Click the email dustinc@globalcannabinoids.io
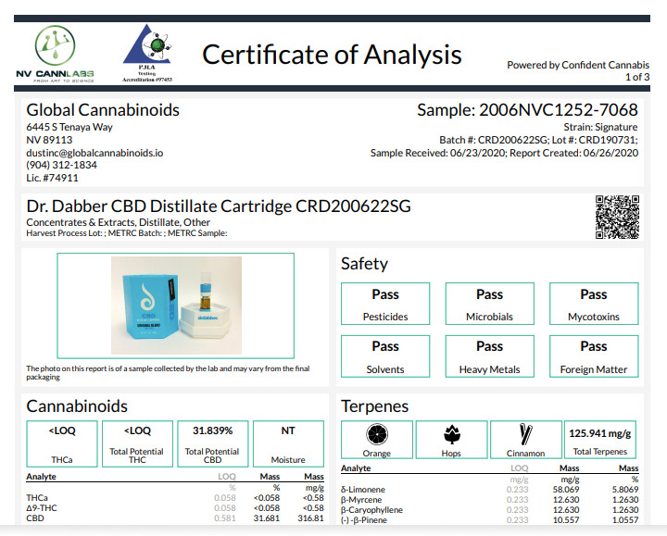The width and height of the screenshot is (667, 536). coord(94,153)
